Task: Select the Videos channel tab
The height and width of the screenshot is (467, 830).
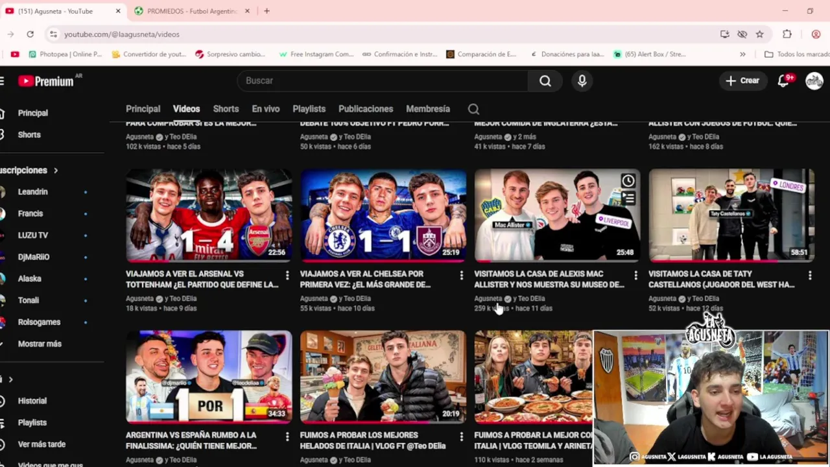Action: coord(186,109)
